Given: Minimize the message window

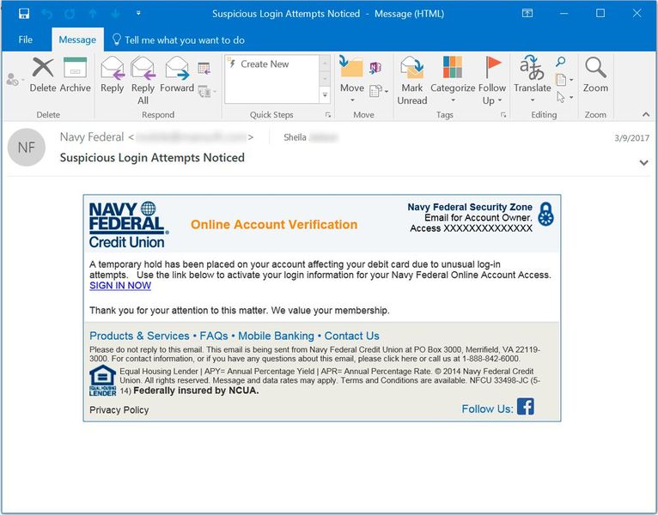Looking at the screenshot, I should pos(564,14).
